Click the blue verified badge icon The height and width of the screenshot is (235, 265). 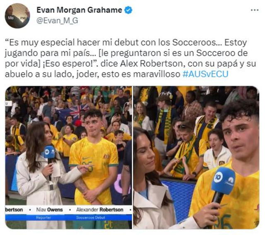tap(128, 10)
